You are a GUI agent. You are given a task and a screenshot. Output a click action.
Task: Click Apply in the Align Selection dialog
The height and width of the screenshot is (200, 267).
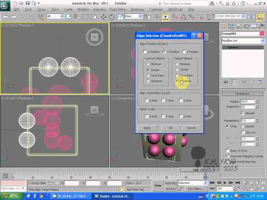click(147, 128)
